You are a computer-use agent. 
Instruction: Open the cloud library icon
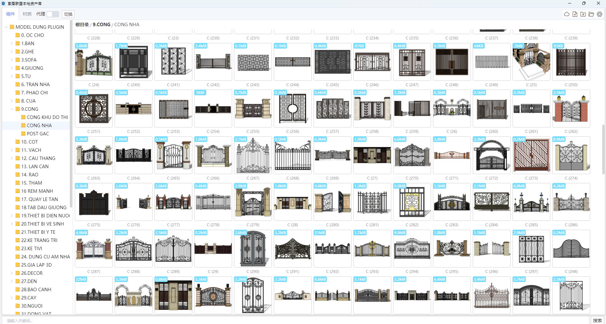tap(567, 14)
